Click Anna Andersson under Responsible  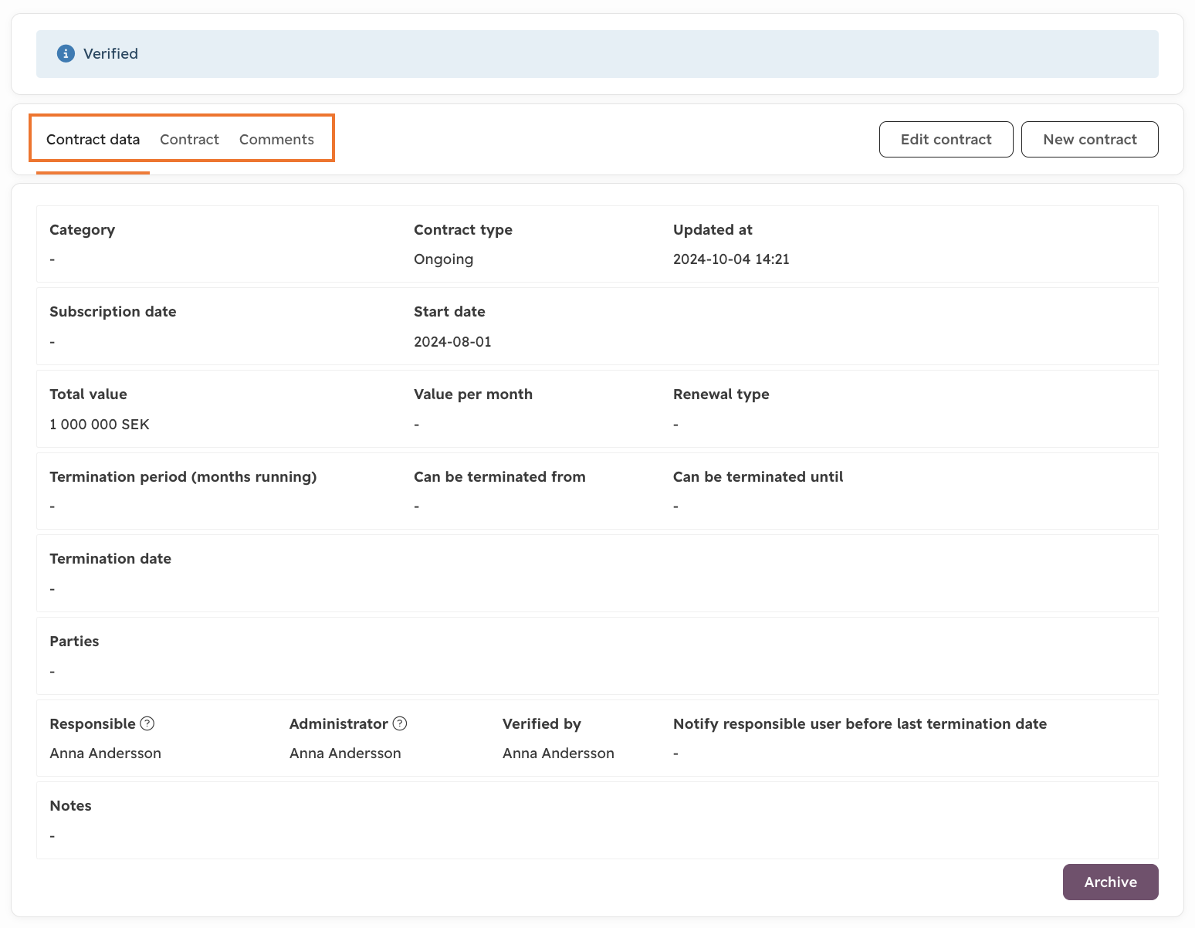105,754
